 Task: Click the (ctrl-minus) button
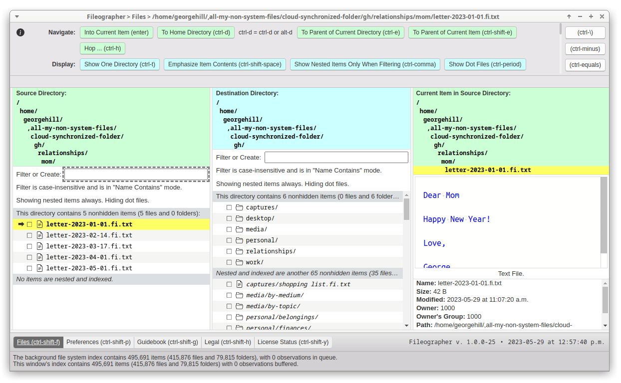pos(585,49)
